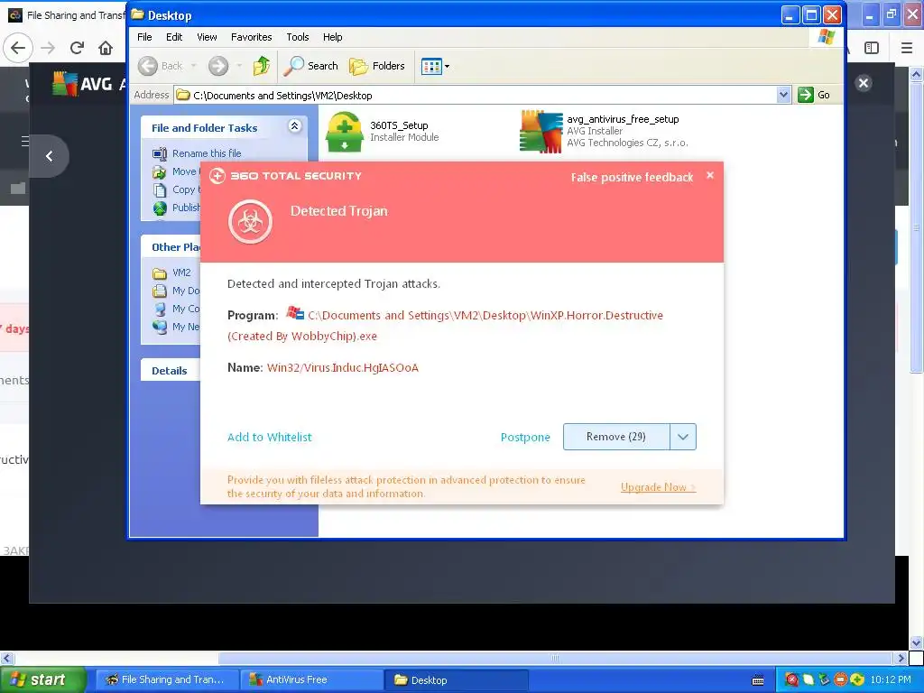Image resolution: width=924 pixels, height=693 pixels.
Task: Click Add to Whitelist
Action: click(x=269, y=438)
